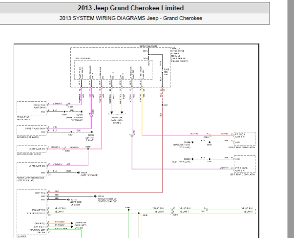Click the "LIFTGATE DOOR LATCH" label
This screenshot has height=238, width=294.
pos(29,154)
